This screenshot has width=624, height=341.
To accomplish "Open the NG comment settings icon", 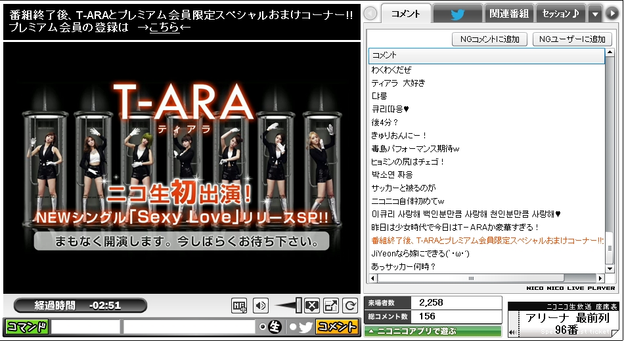I will (239, 305).
